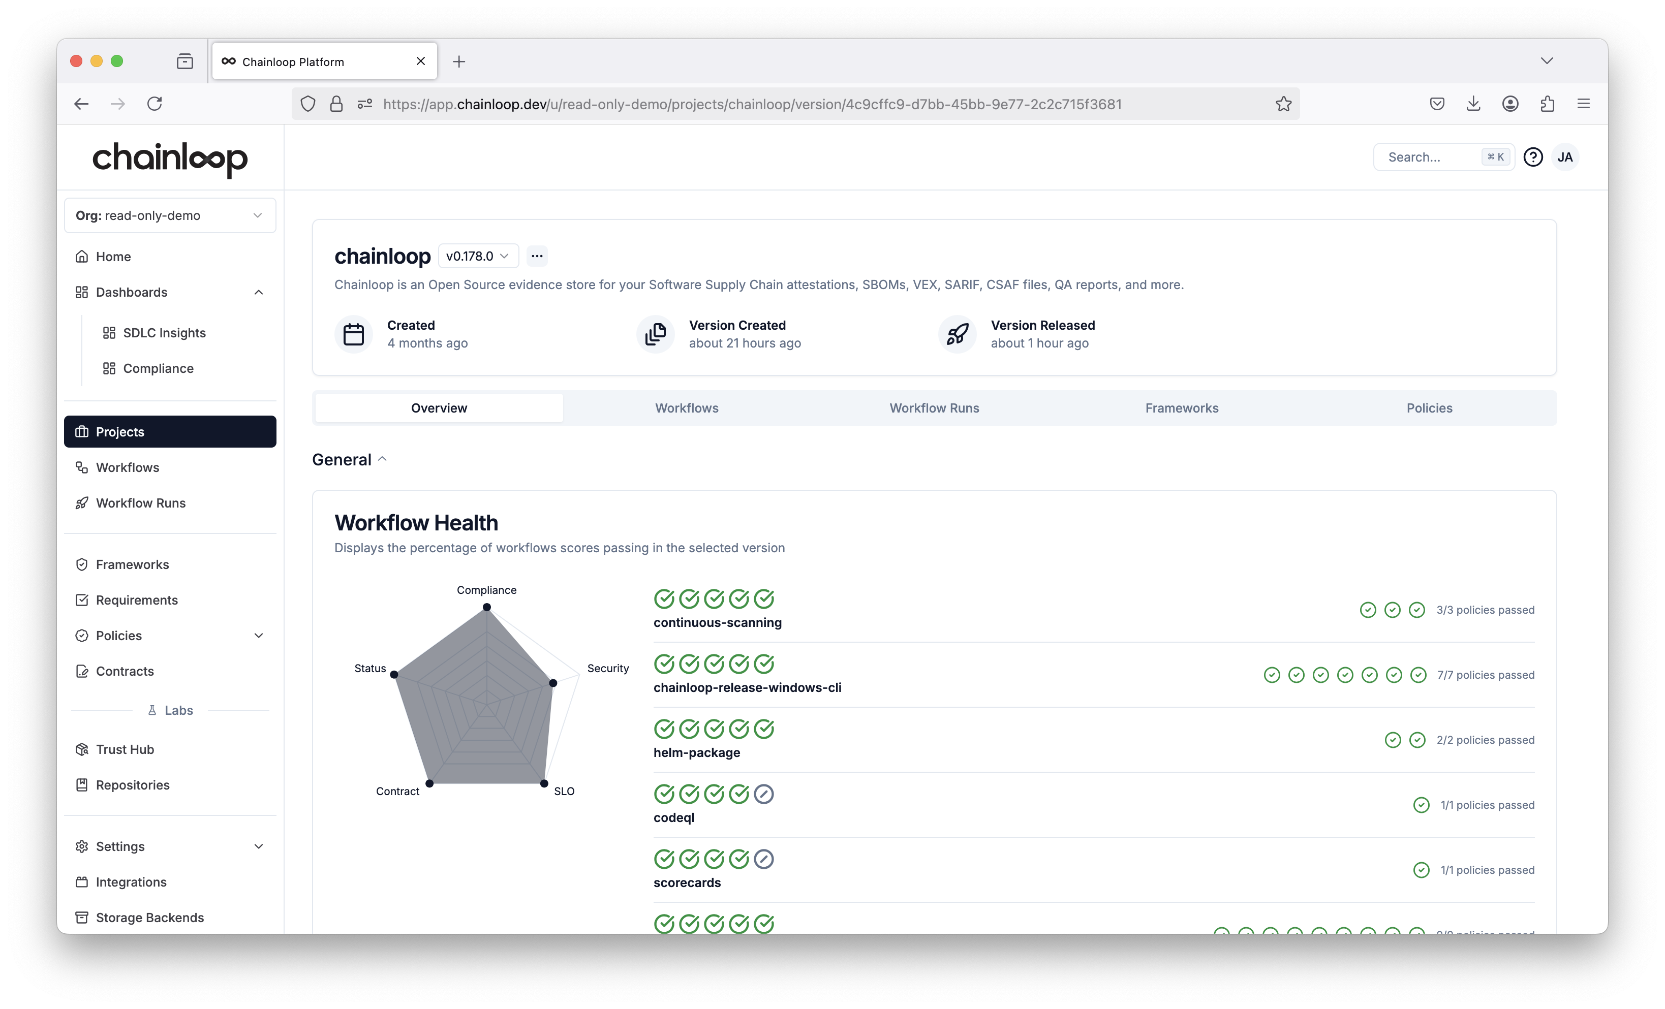Expand the Policies sidebar section
This screenshot has height=1009, width=1665.
point(258,636)
